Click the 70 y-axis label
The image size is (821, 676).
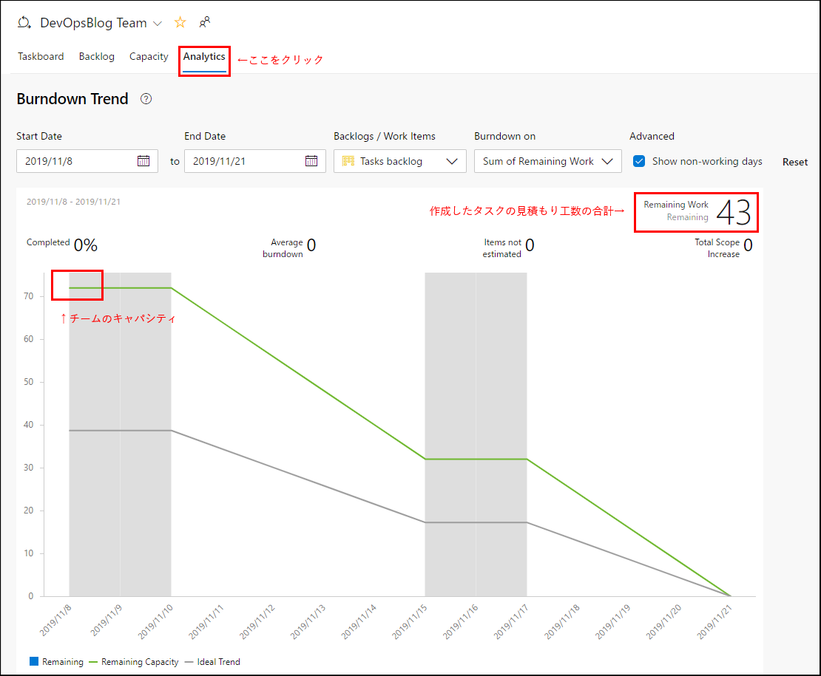tap(28, 296)
